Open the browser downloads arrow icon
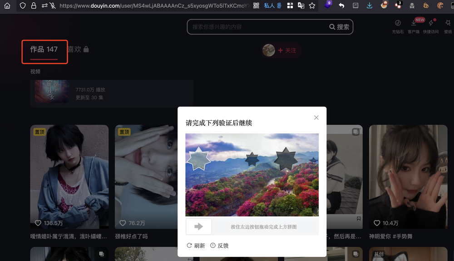 coord(370,5)
